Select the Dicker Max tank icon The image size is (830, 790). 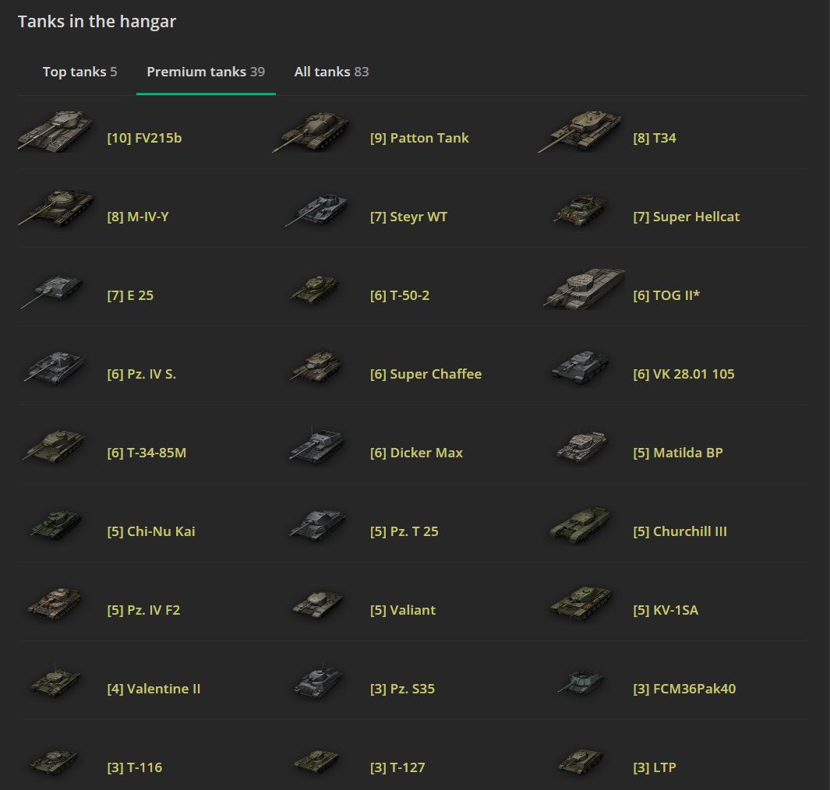point(316,447)
